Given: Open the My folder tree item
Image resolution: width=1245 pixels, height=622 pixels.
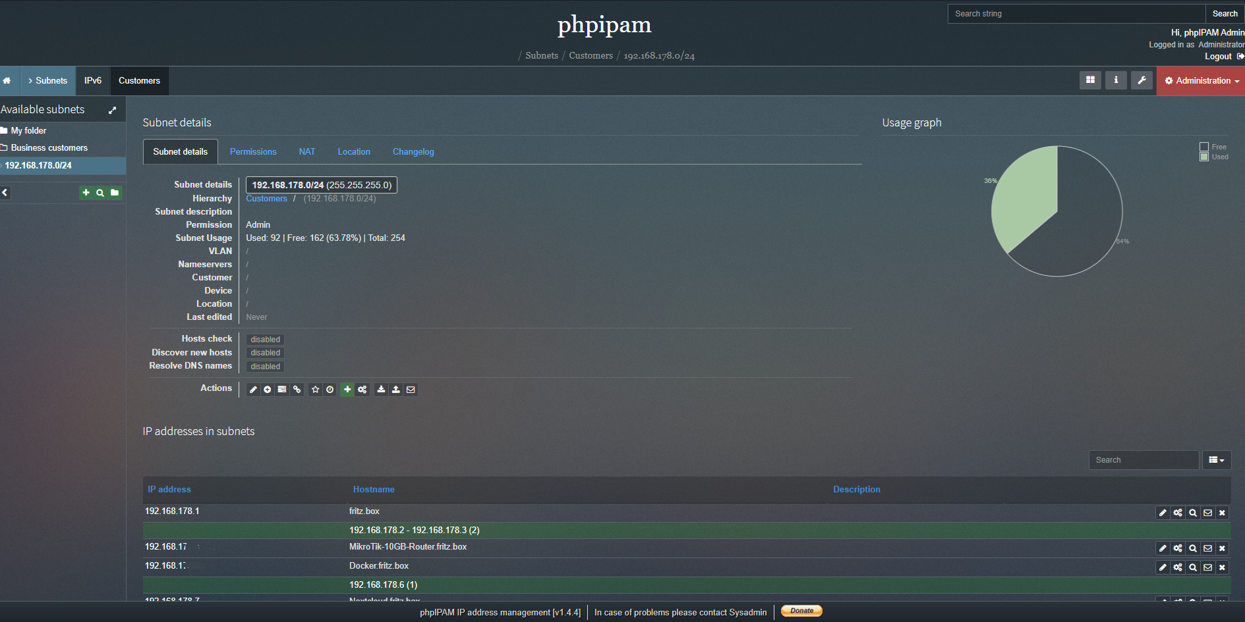Looking at the screenshot, I should point(28,131).
